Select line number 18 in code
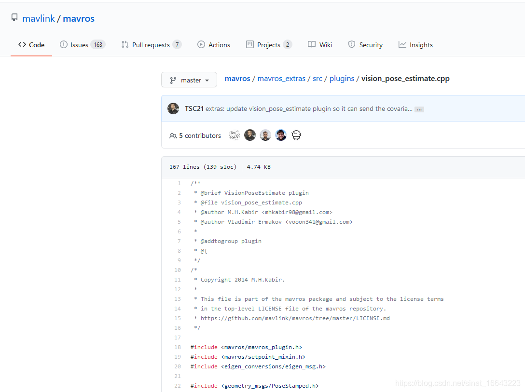Image resolution: width=525 pixels, height=392 pixels. [178, 347]
